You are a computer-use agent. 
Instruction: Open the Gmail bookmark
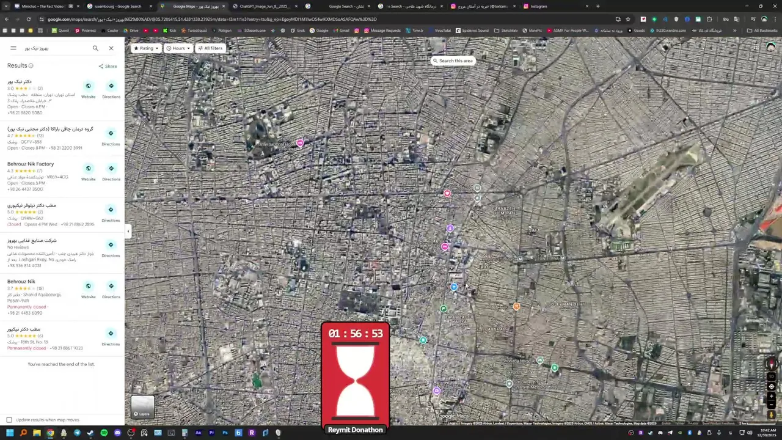point(341,31)
